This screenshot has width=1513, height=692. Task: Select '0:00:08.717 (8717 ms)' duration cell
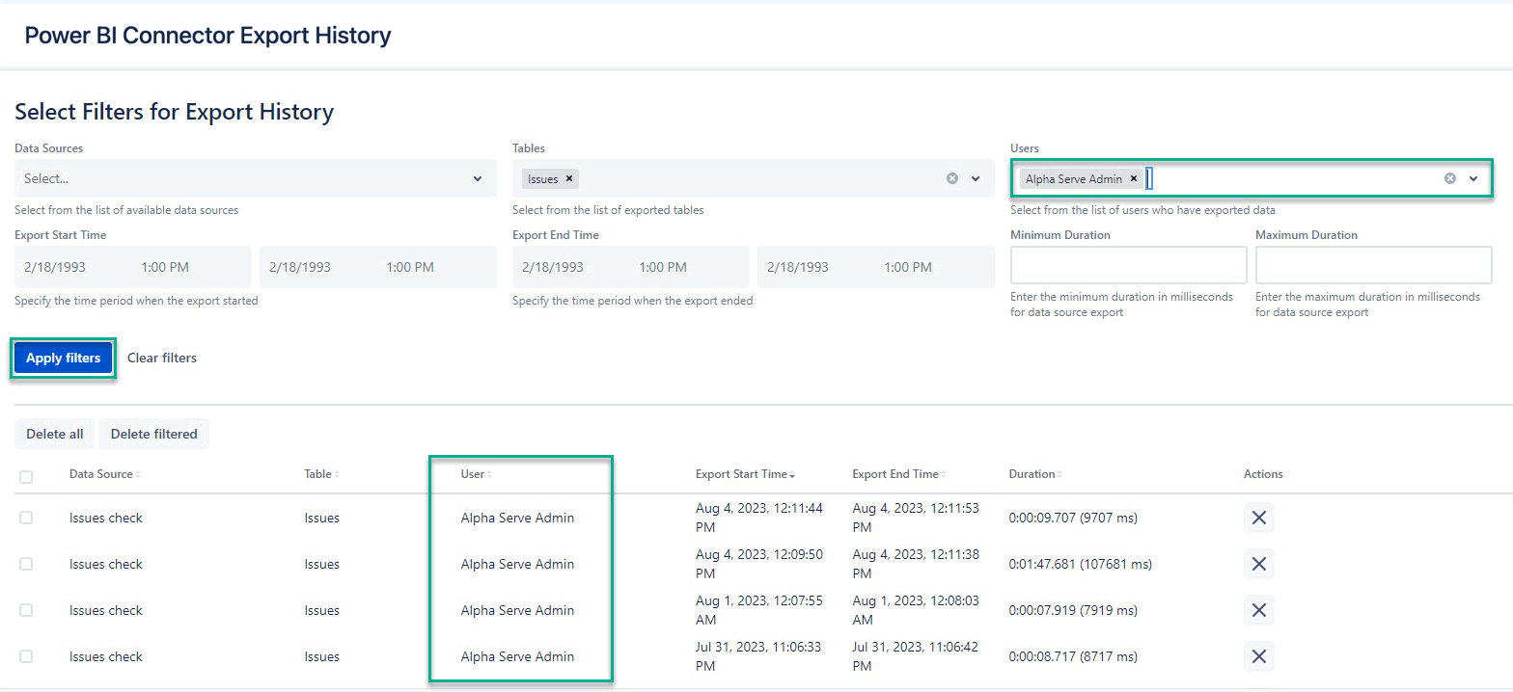(x=1073, y=656)
